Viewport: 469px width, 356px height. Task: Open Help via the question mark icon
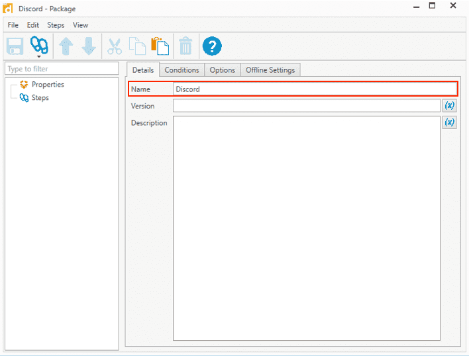(212, 46)
